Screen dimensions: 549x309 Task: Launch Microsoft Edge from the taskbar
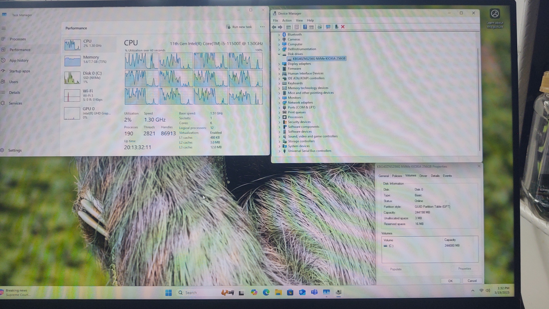266,292
